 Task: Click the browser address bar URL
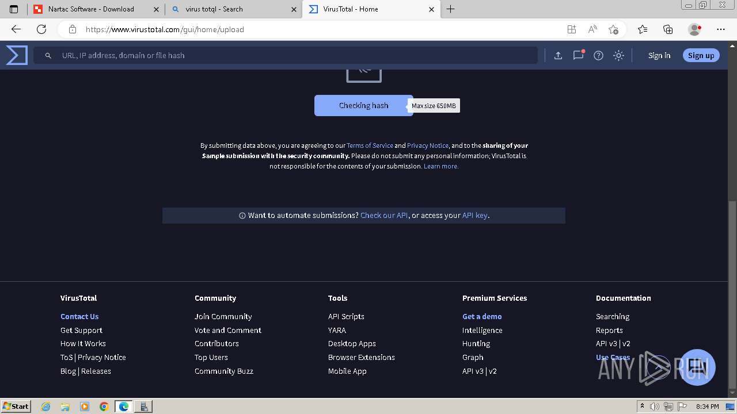coord(165,29)
